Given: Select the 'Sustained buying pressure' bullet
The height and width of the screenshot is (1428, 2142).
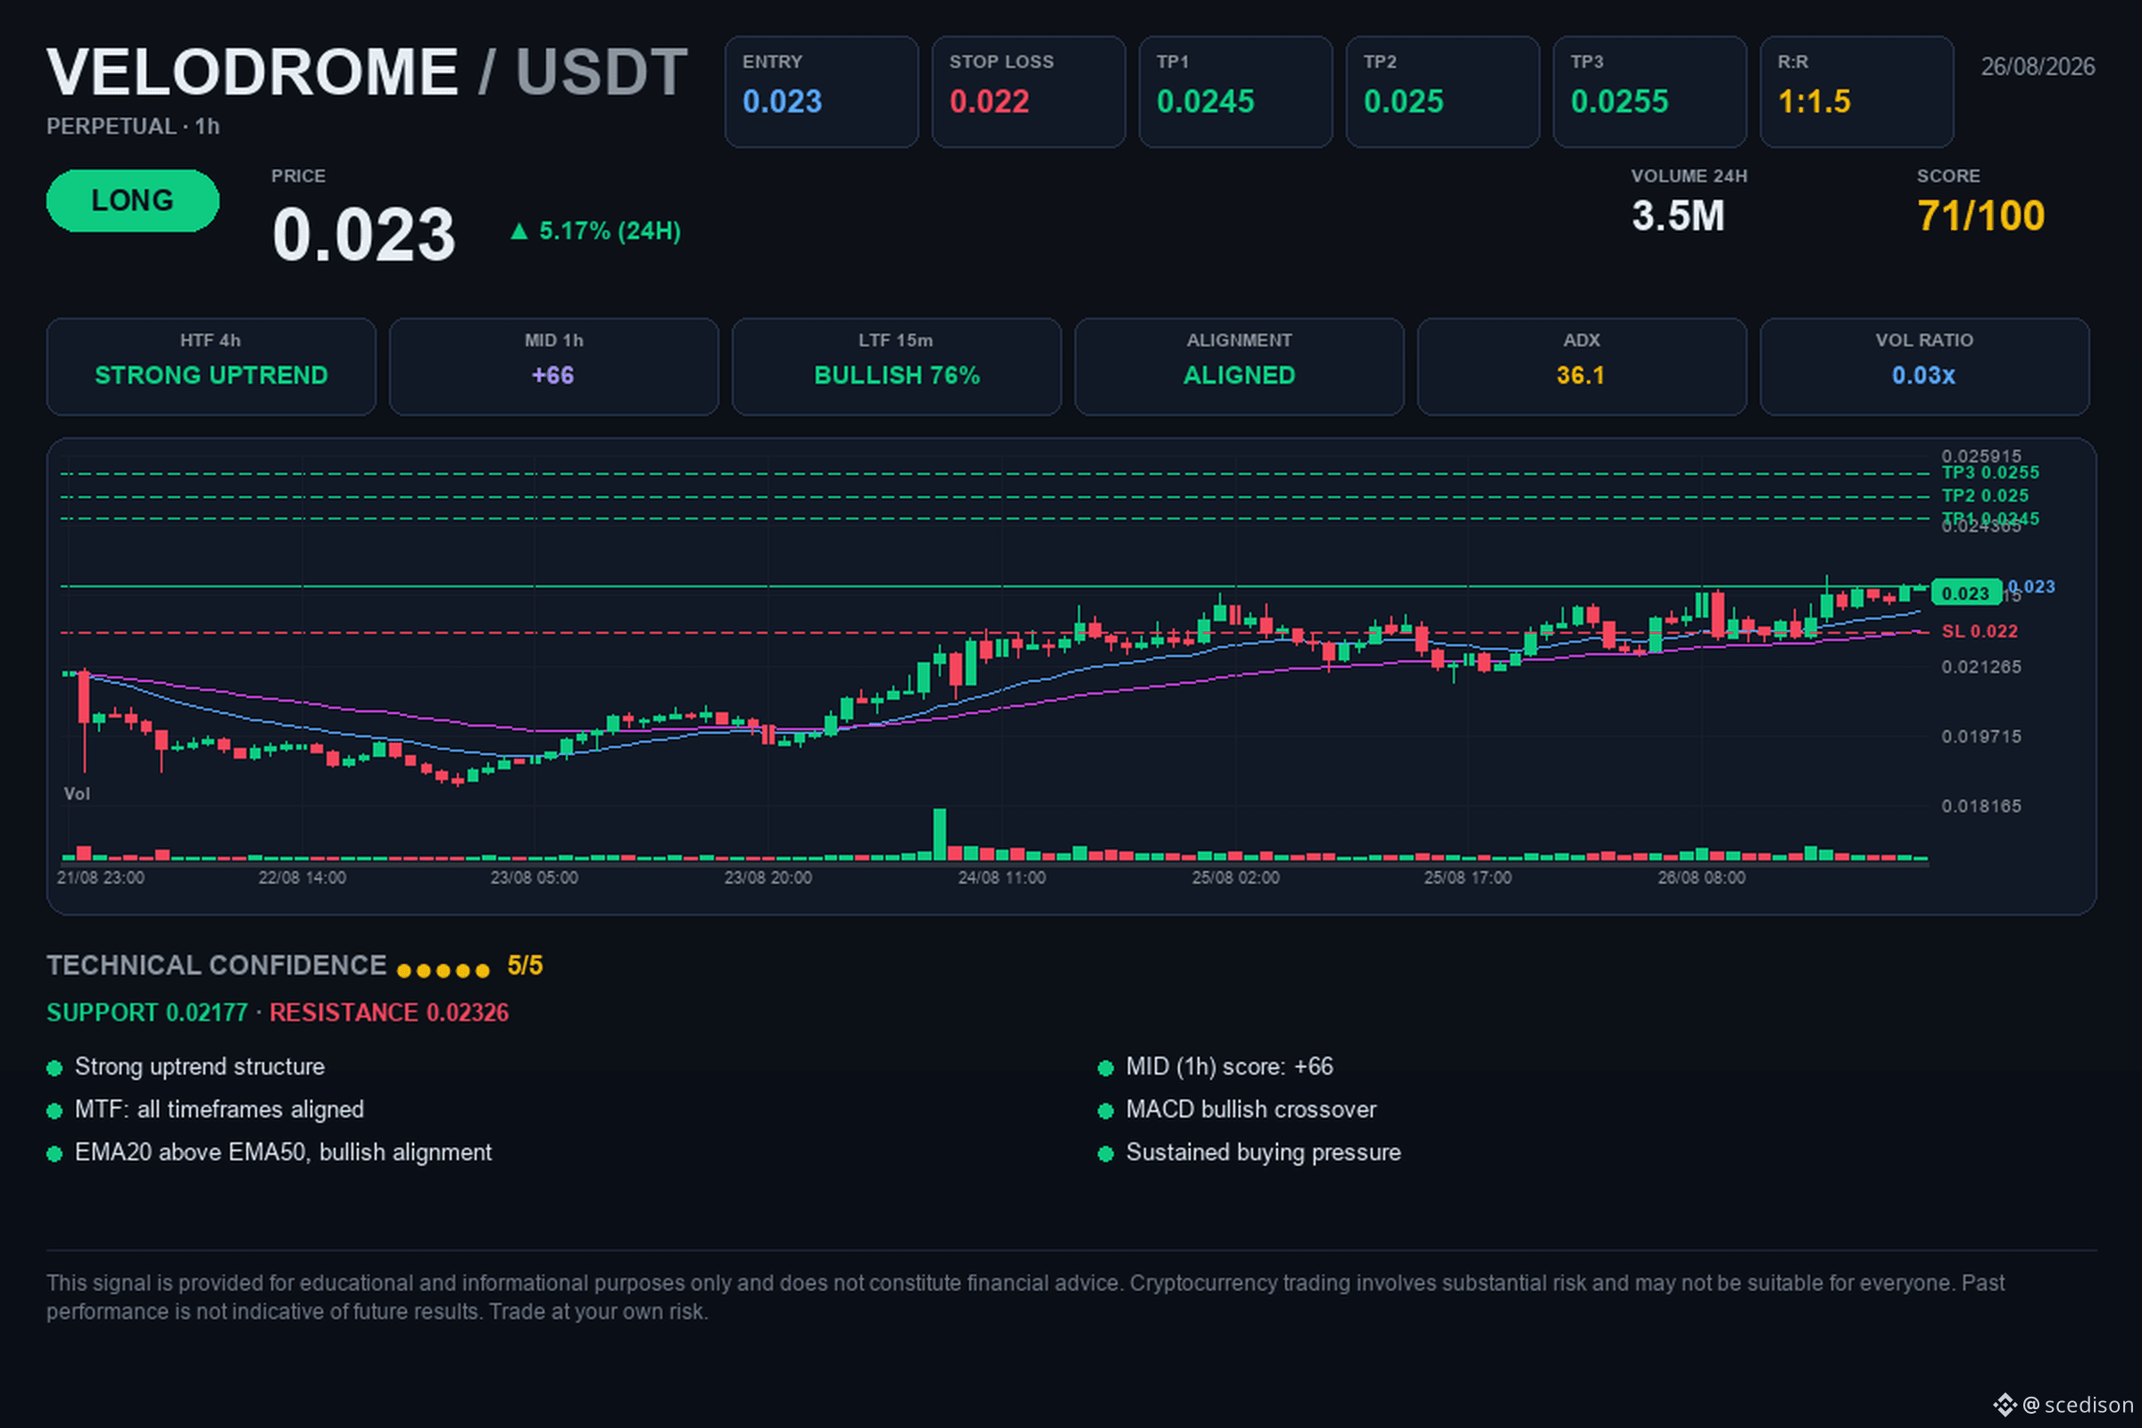Looking at the screenshot, I should tap(1249, 1152).
